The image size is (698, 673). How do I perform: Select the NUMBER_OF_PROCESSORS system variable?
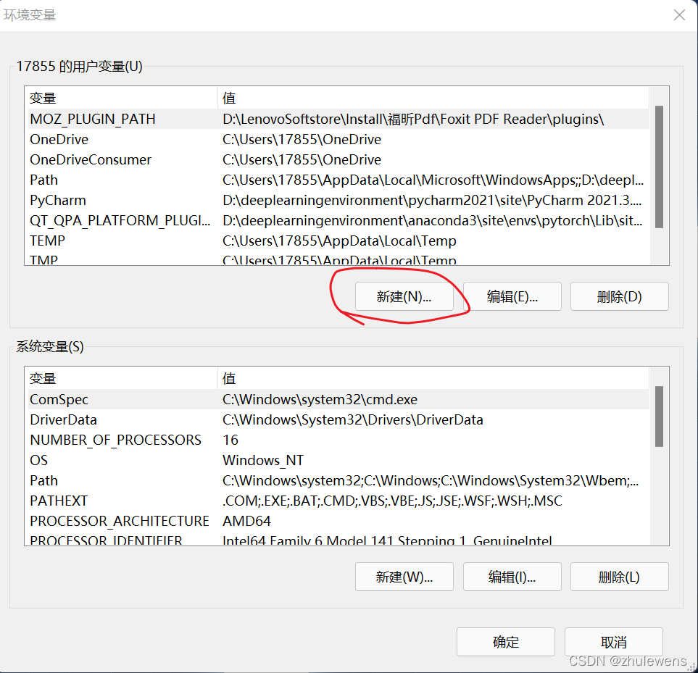(x=338, y=440)
